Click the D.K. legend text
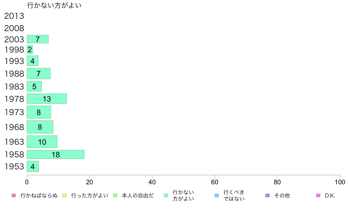The width and height of the screenshot is (348, 216). click(330, 195)
